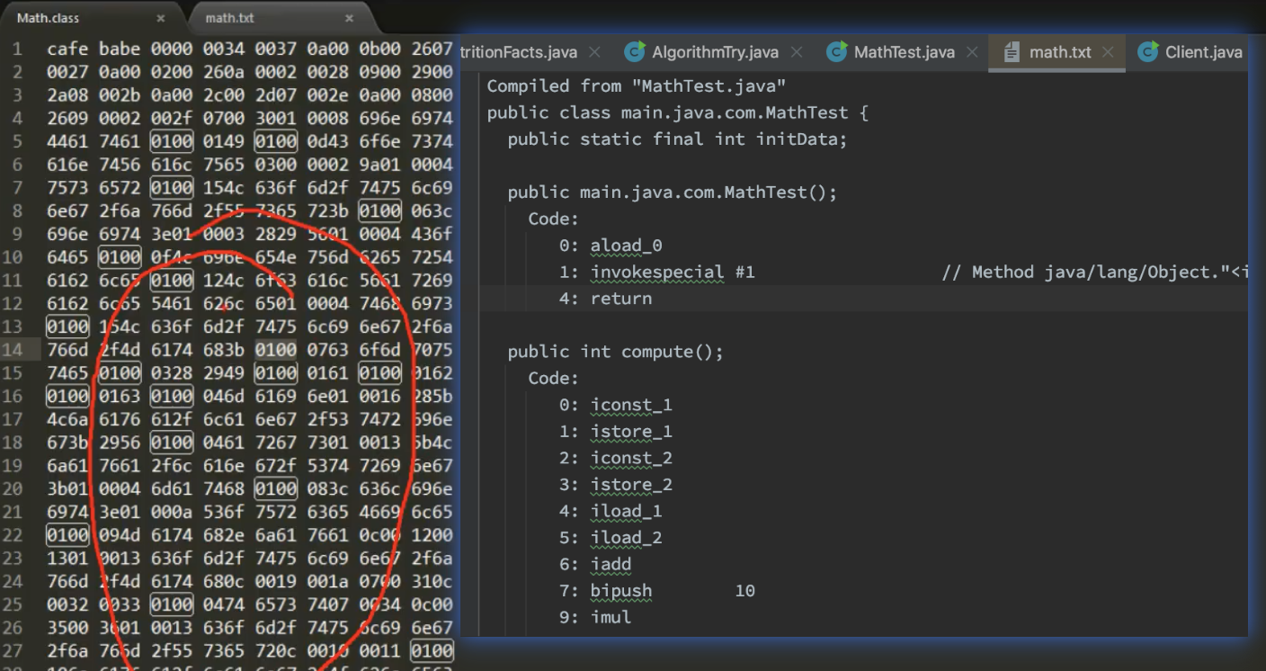
Task: Close the Math.class tab in Sublime
Action: [161, 18]
